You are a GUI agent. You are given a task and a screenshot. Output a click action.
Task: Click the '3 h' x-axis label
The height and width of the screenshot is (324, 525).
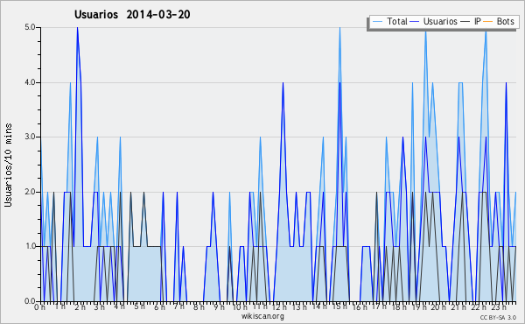click(x=100, y=307)
